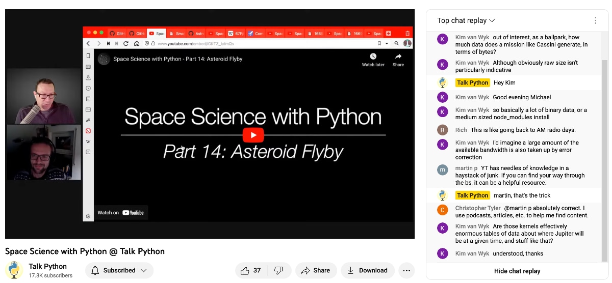Download the video with Download button
This screenshot has height=283, width=612.
[x=367, y=270]
